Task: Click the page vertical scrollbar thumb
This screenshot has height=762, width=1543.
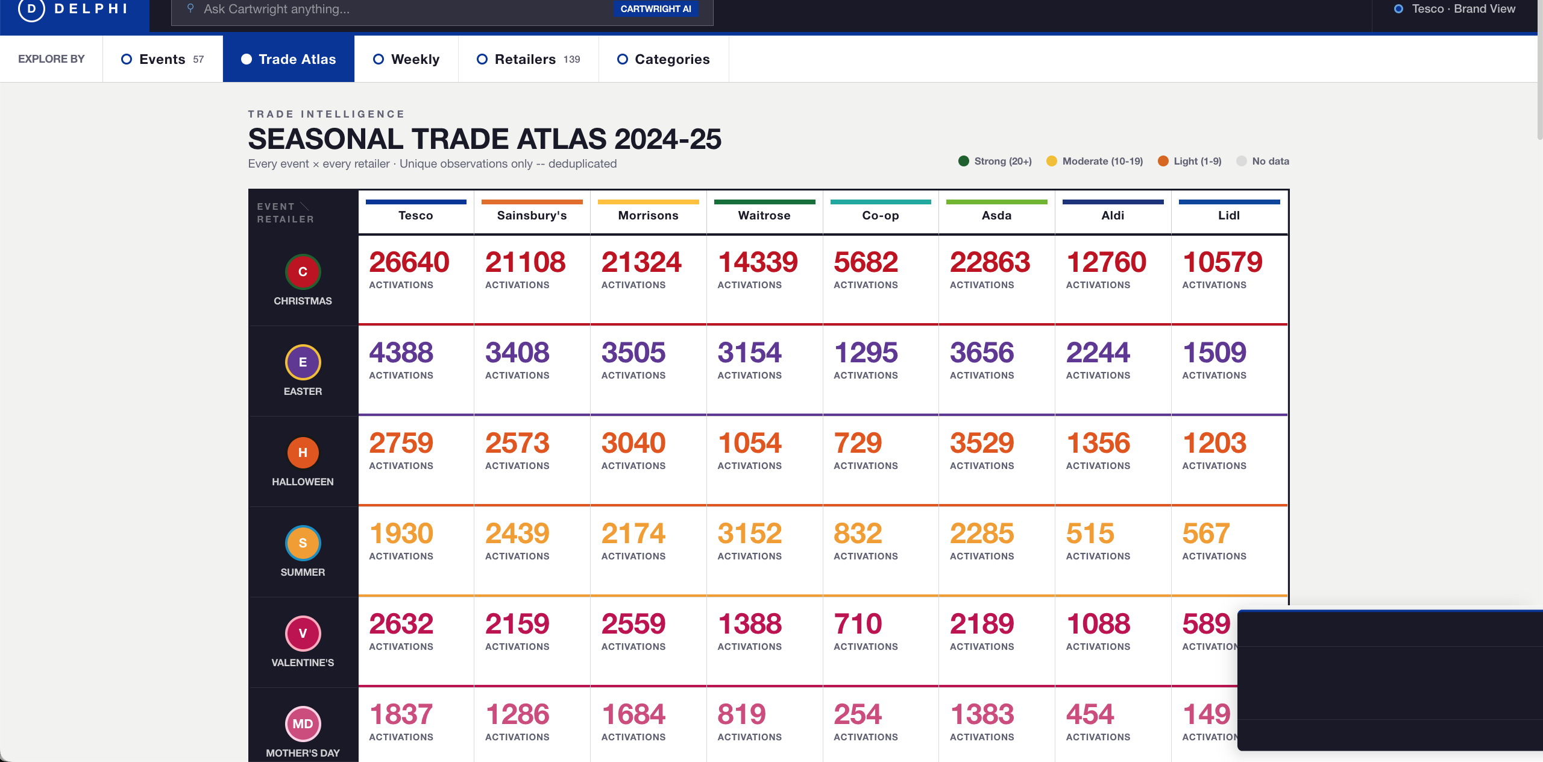Action: [x=1539, y=70]
